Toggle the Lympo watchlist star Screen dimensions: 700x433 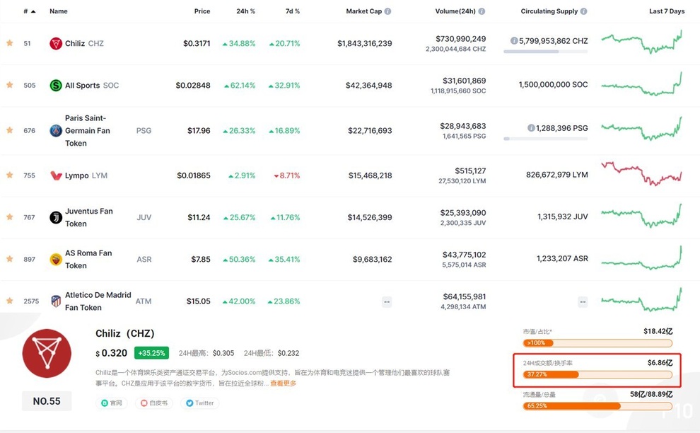pos(9,175)
